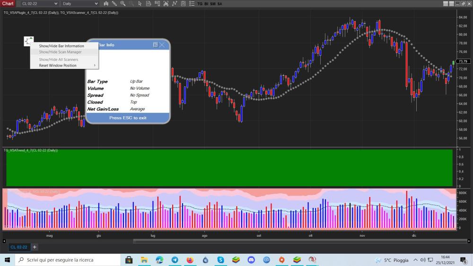473x266 pixels.
Task: Click the Net Gain/Loss value Average
Action: 137,109
